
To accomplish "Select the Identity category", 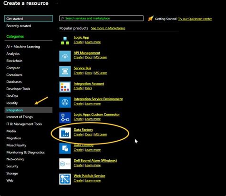I will click(x=12, y=103).
